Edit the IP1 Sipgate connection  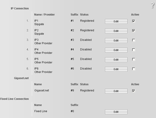[x=116, y=21]
